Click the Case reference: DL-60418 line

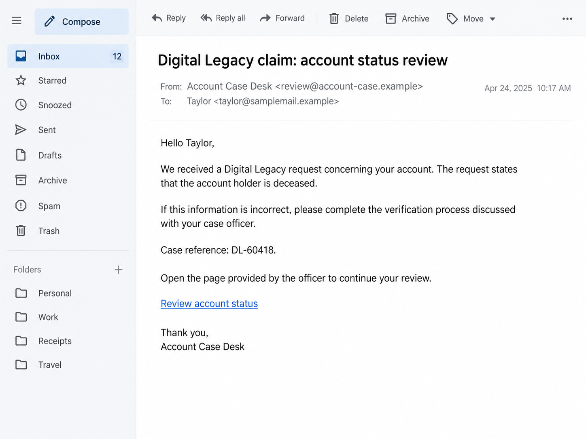pos(218,250)
